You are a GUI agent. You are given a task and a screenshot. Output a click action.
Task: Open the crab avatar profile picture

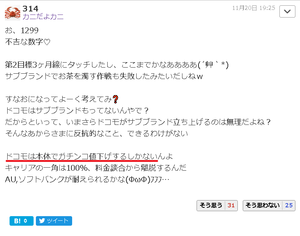(x=13, y=13)
